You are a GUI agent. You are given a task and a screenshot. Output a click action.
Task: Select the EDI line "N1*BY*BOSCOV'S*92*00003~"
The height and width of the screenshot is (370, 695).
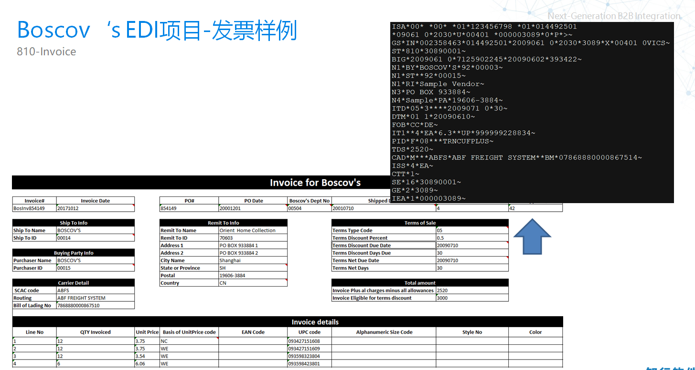click(447, 67)
